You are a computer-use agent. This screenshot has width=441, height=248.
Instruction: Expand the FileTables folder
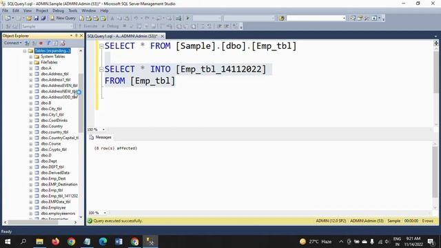(x=30, y=63)
